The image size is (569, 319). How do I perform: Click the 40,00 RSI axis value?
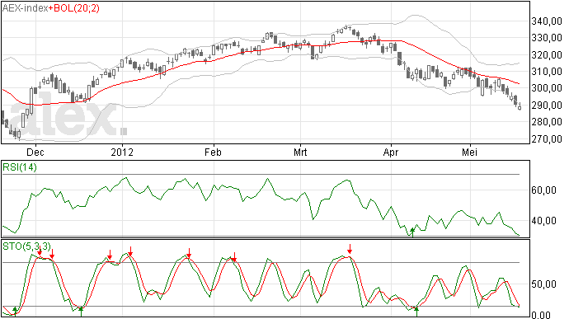click(x=543, y=221)
